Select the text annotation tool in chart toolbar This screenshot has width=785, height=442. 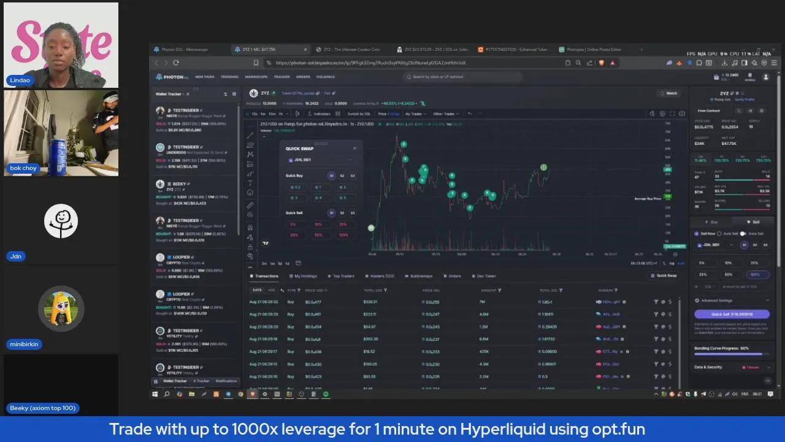250,183
